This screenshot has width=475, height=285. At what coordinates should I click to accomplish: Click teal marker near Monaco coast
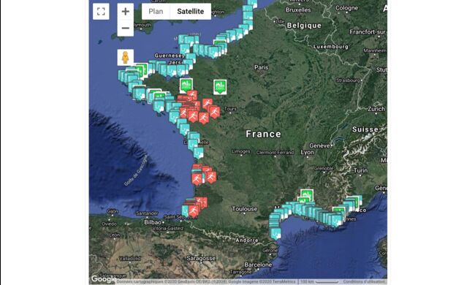[355, 202]
